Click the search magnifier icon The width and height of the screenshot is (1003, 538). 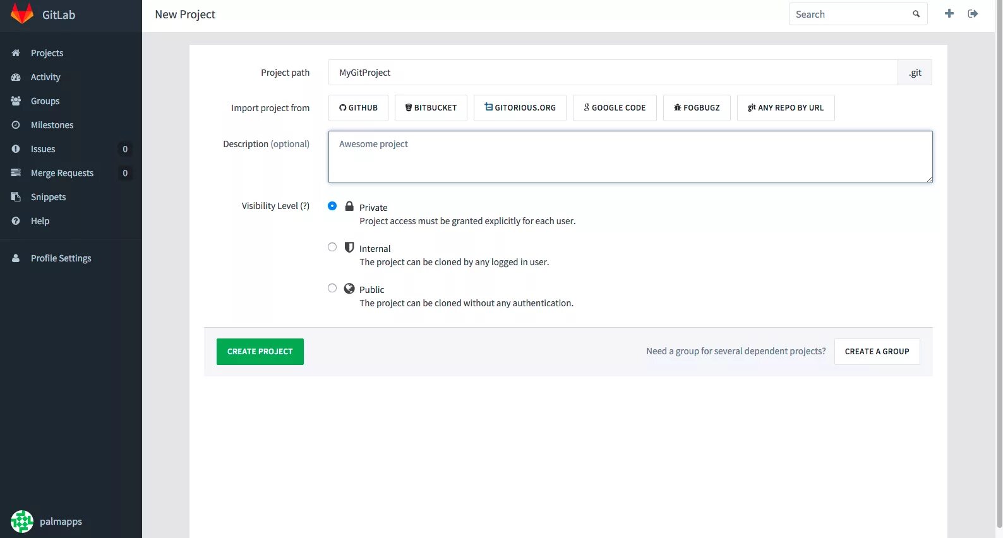pyautogui.click(x=916, y=14)
